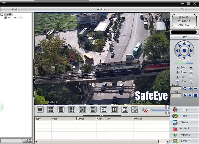
Task: Start Pan with left dot button
Action: [178, 82]
